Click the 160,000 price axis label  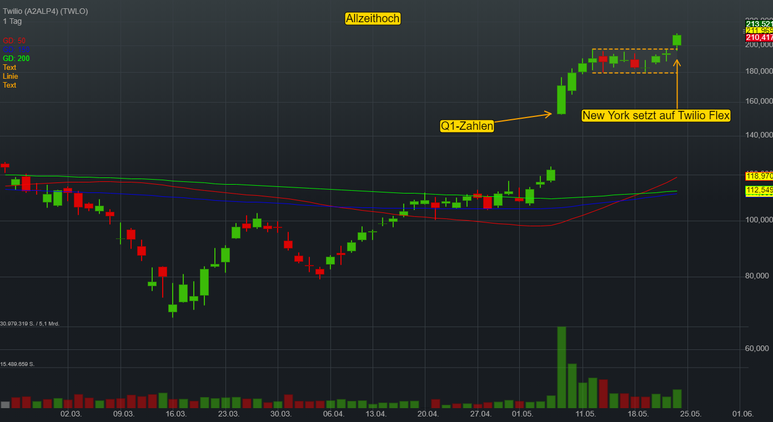[760, 101]
